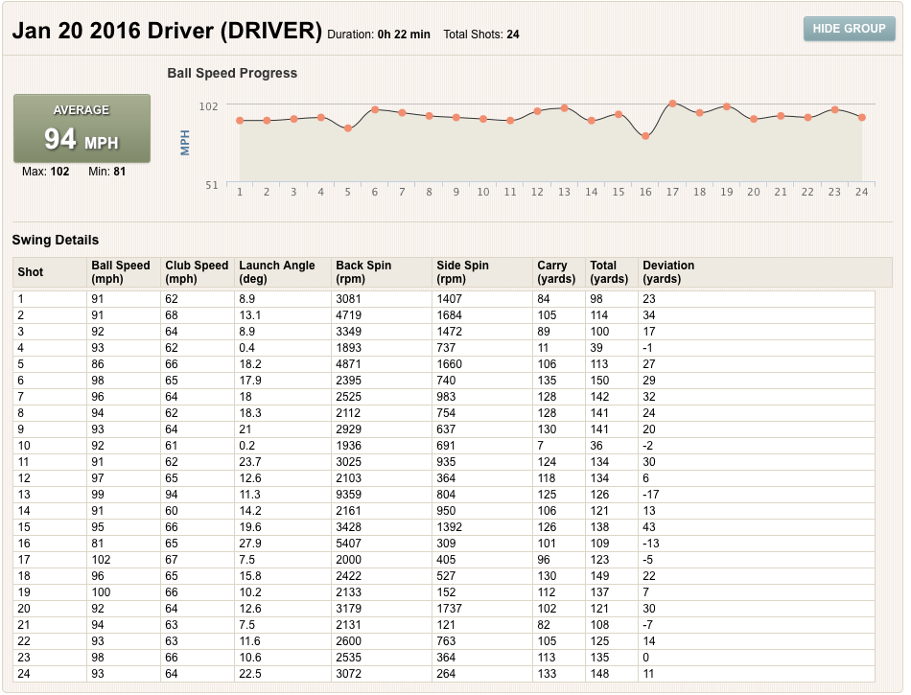Click the shot 5 chart data point

tap(347, 128)
